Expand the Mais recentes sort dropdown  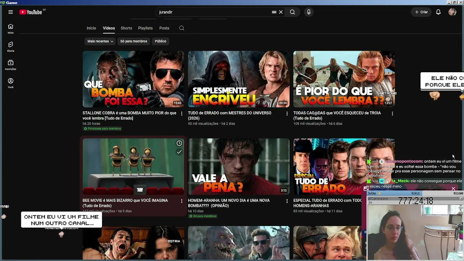100,41
